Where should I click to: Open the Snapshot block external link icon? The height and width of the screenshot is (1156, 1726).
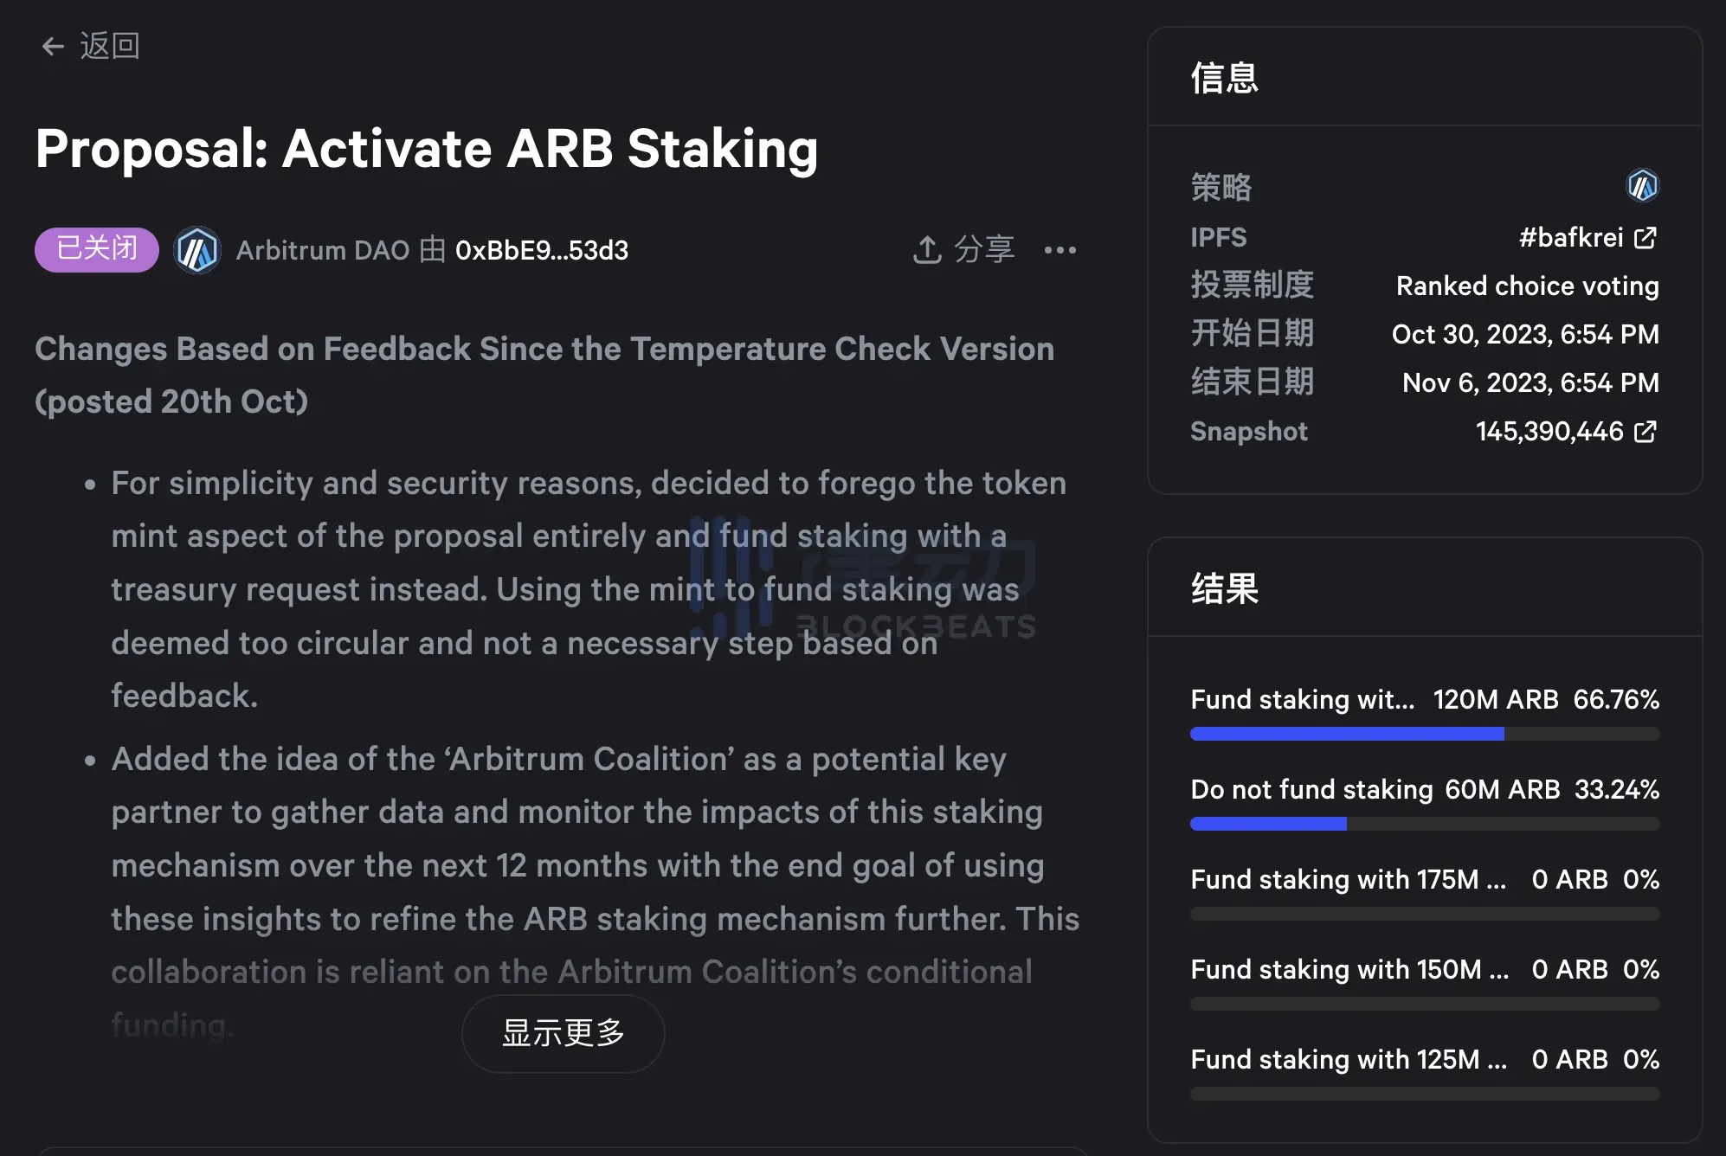click(x=1645, y=431)
